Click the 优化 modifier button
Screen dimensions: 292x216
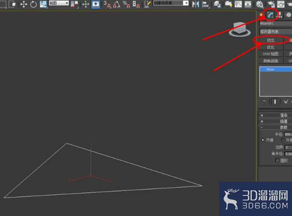pyautogui.click(x=271, y=47)
